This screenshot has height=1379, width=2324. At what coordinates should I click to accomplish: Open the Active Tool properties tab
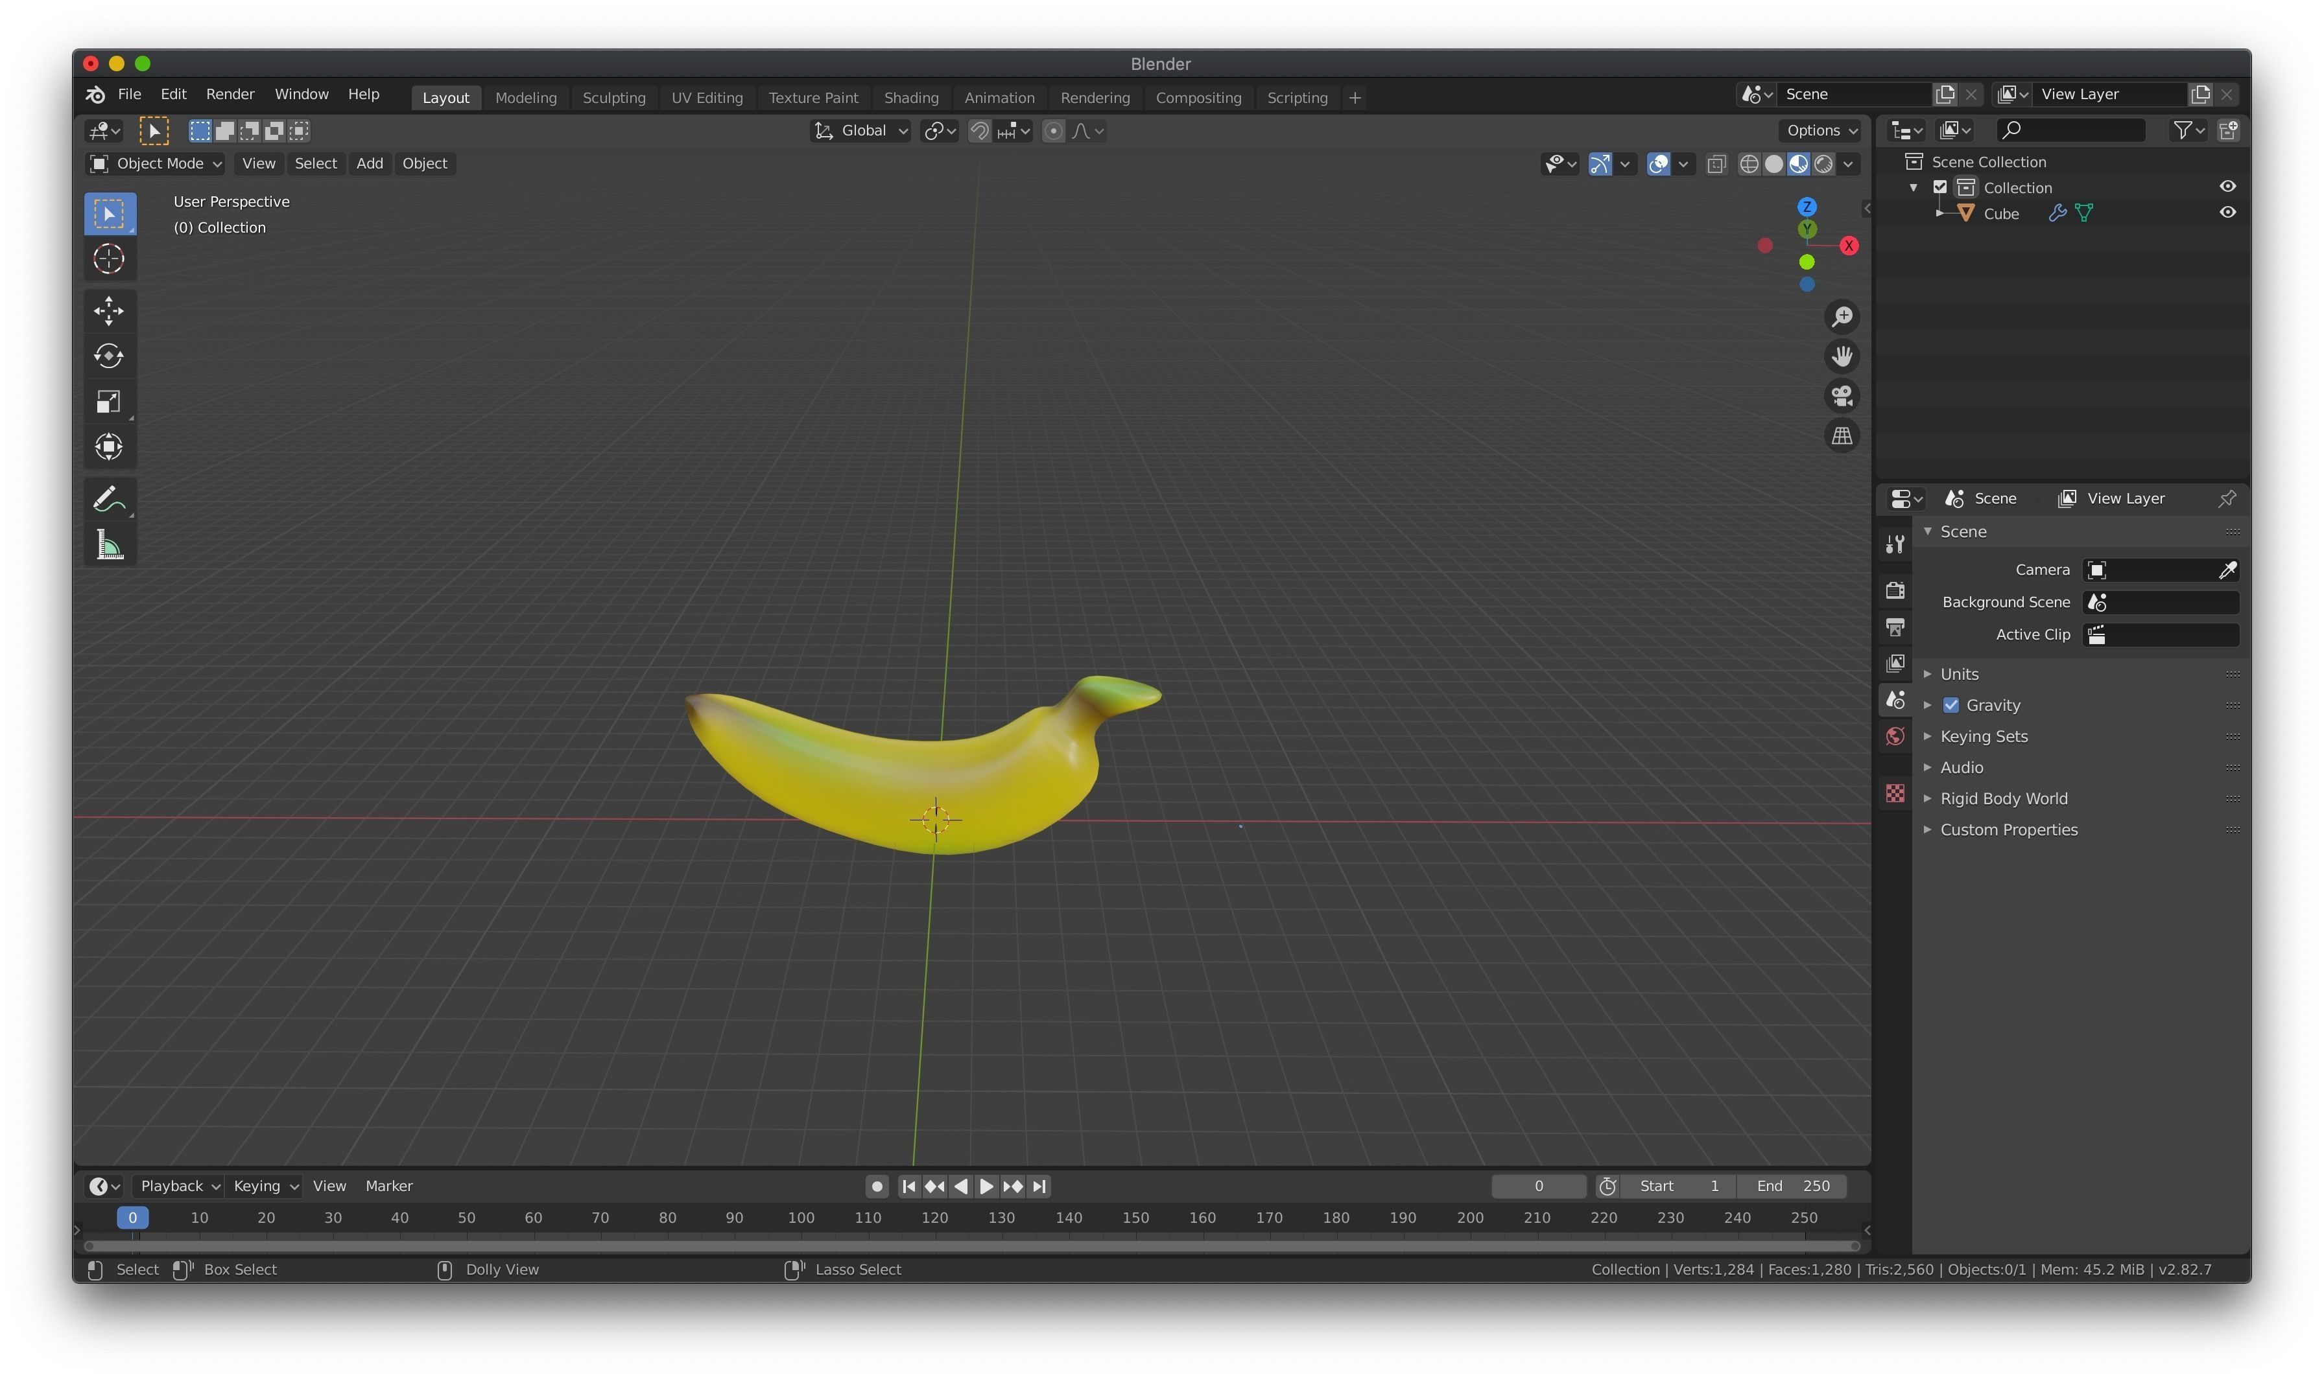1895,544
